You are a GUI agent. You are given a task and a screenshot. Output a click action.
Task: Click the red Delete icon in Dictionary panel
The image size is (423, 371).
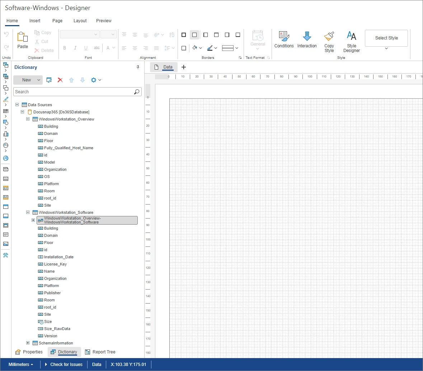(x=60, y=80)
